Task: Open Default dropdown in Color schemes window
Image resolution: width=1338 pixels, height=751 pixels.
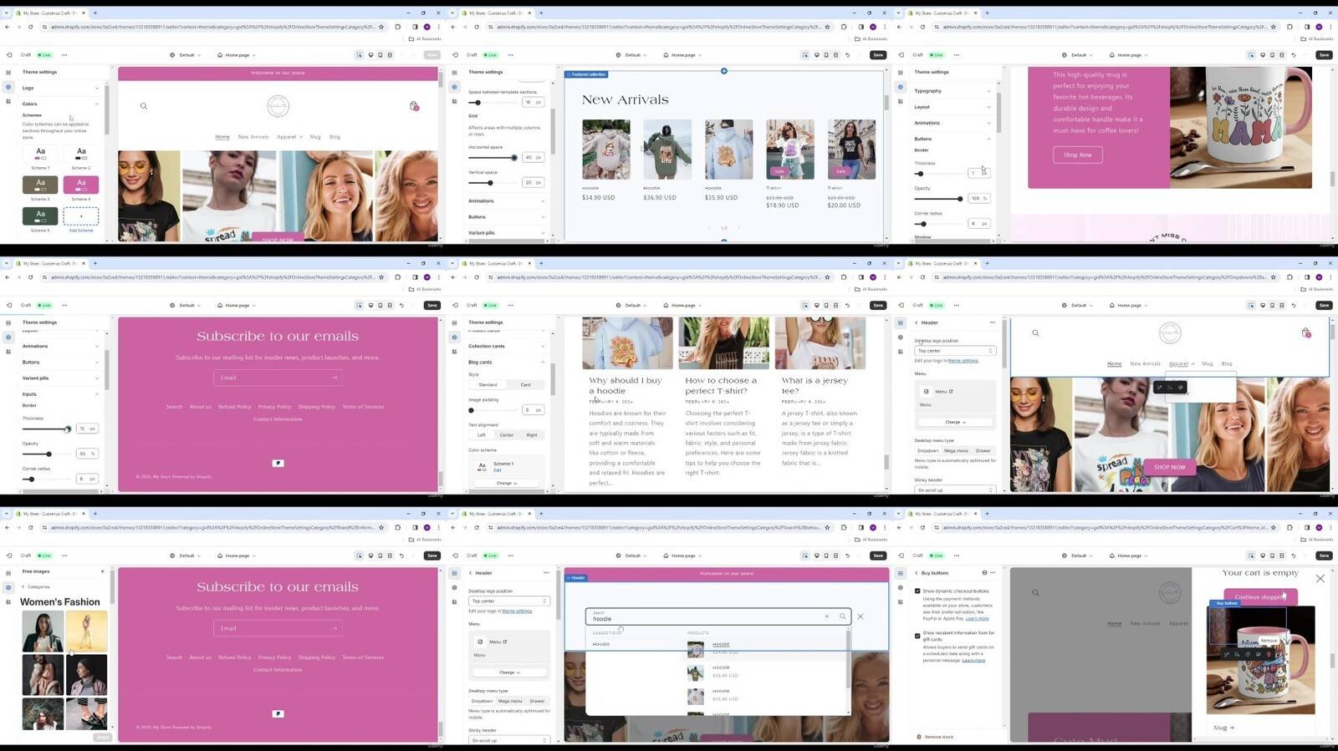Action: pos(186,55)
